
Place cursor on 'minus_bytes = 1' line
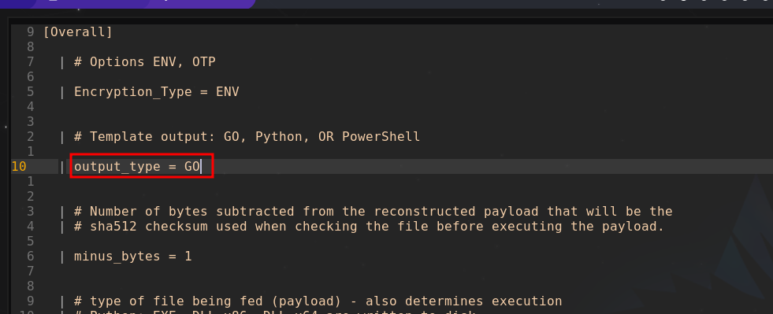point(132,257)
